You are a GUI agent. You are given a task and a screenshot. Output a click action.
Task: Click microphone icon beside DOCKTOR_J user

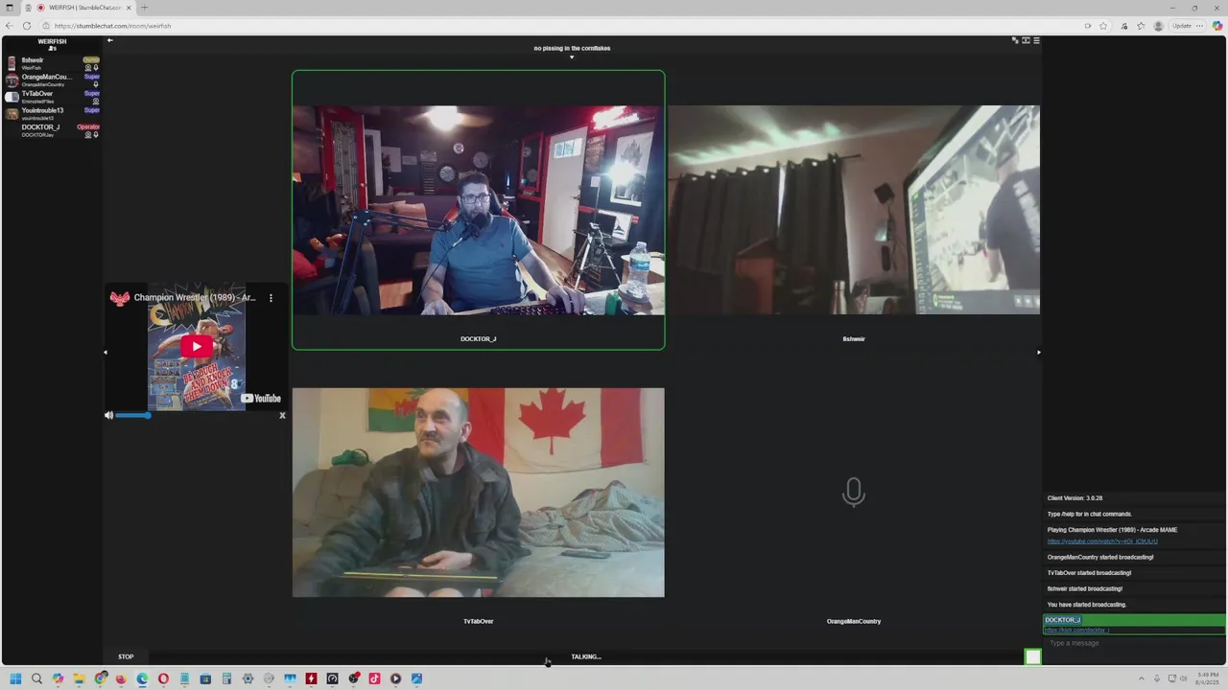coord(96,135)
